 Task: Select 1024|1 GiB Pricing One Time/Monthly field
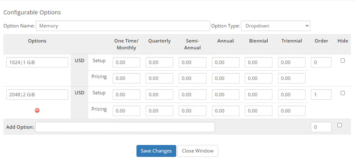pyautogui.click(x=126, y=78)
